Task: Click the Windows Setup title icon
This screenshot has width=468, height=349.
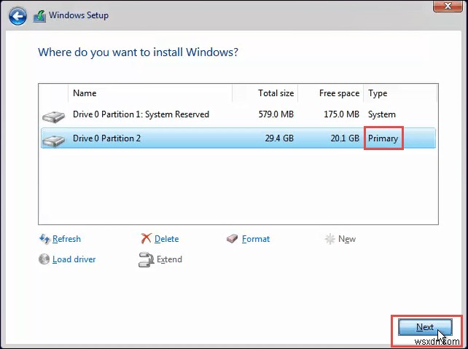Action: point(39,16)
